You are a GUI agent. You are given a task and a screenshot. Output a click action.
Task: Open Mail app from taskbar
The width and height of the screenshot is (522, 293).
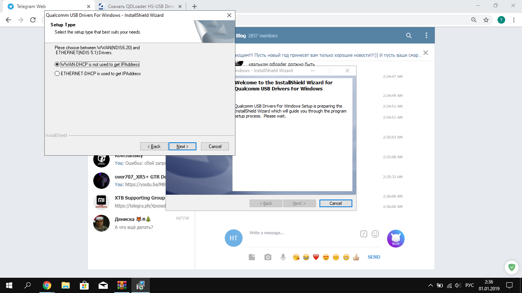pyautogui.click(x=103, y=285)
